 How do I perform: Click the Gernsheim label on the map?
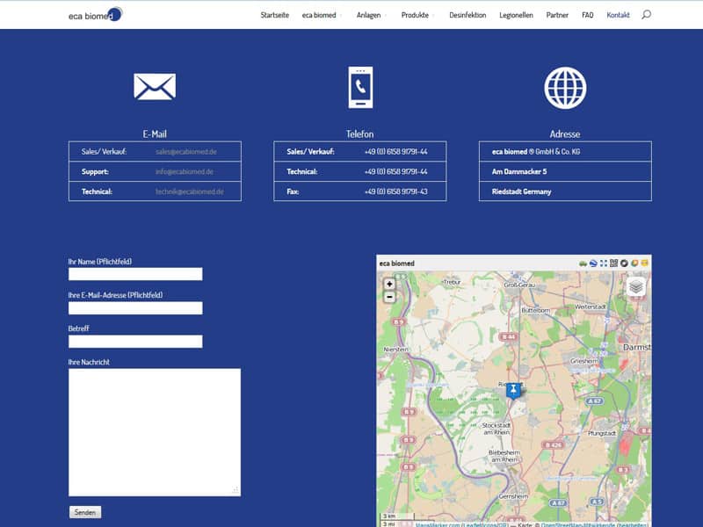pos(513,497)
